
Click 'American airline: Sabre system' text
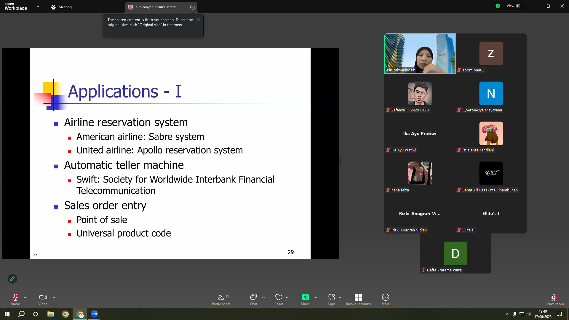[140, 137]
